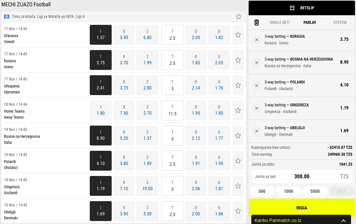Toggle Uhispania home win odds 2.41
The image size is (356, 224).
100,85
